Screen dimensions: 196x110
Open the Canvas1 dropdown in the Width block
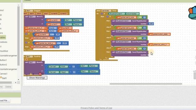(54, 67)
